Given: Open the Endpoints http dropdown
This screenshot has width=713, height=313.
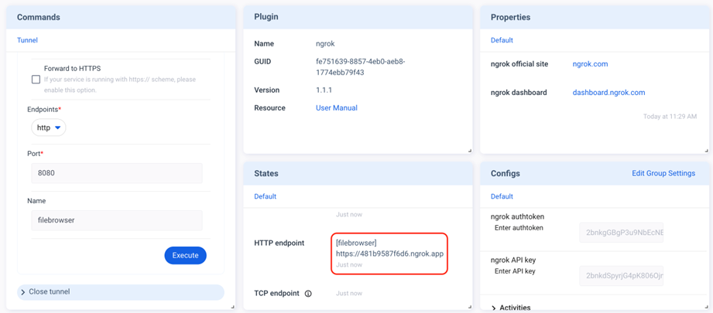Looking at the screenshot, I should [49, 128].
